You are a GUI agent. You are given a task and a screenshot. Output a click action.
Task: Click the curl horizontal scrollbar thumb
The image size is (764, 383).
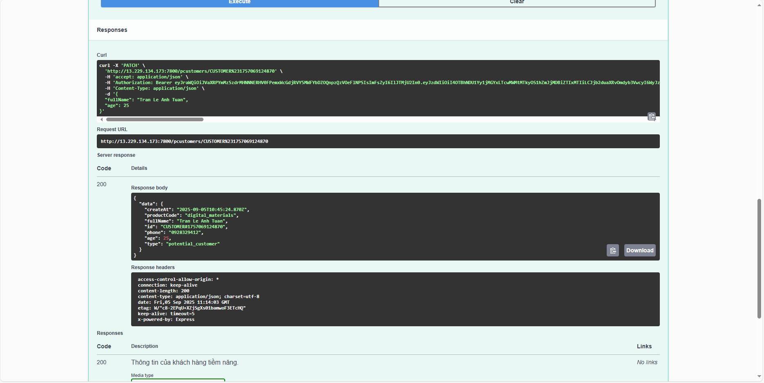click(154, 120)
